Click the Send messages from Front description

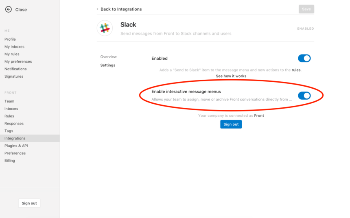pos(176,33)
